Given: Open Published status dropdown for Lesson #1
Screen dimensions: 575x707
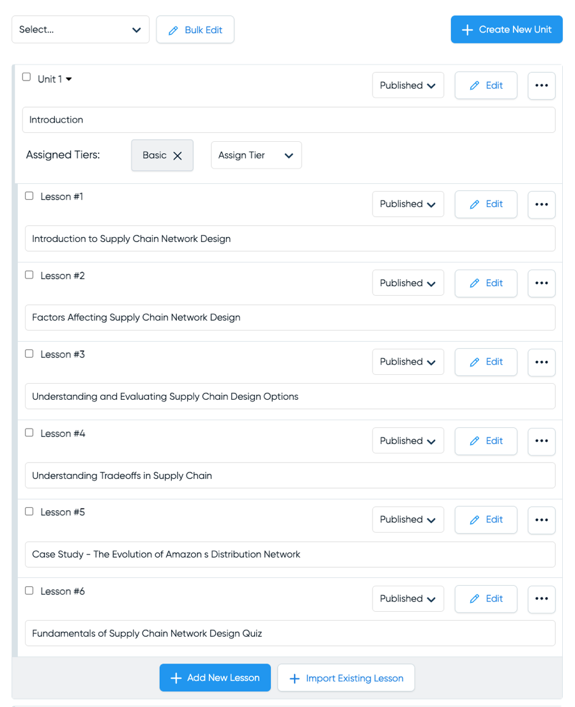Looking at the screenshot, I should pos(408,204).
